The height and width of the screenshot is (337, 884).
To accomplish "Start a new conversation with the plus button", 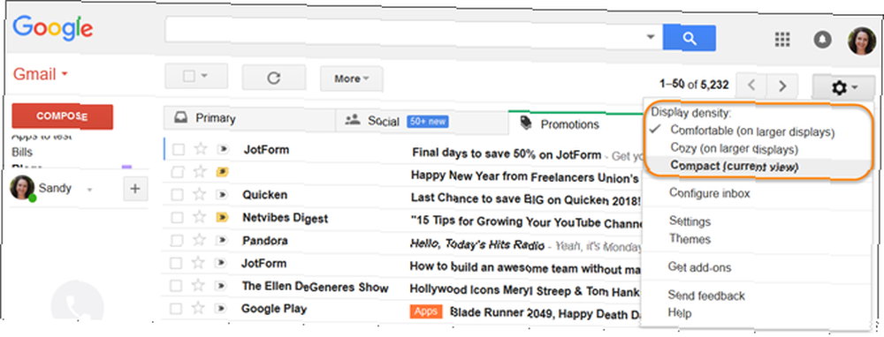I will pos(134,189).
